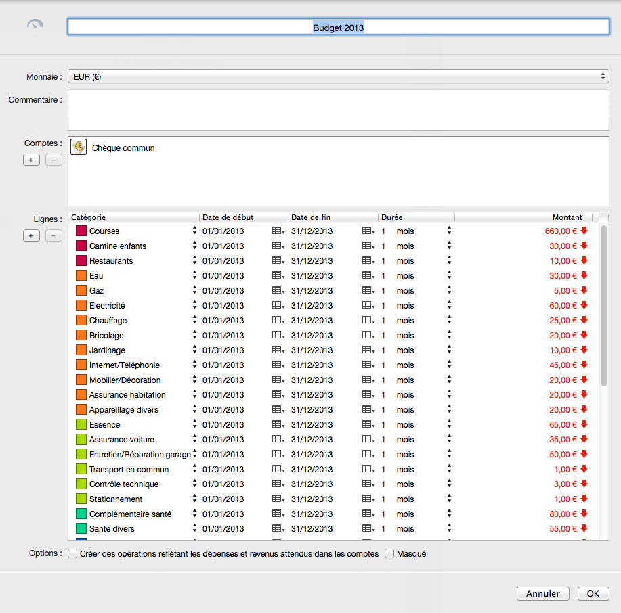621x613 pixels.
Task: Sort lines by Durée column header
Action: (416, 217)
